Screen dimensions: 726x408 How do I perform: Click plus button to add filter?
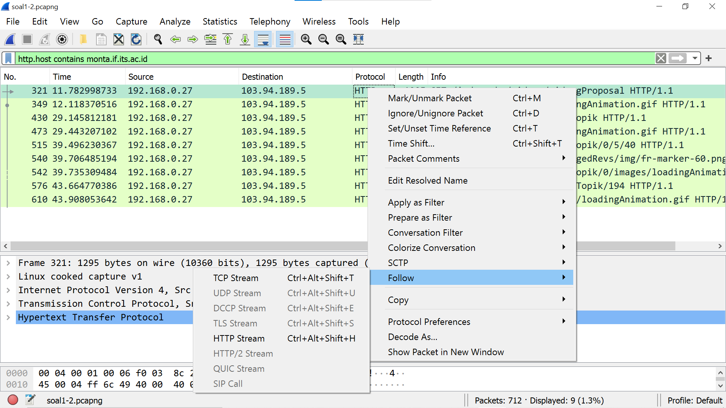(709, 59)
